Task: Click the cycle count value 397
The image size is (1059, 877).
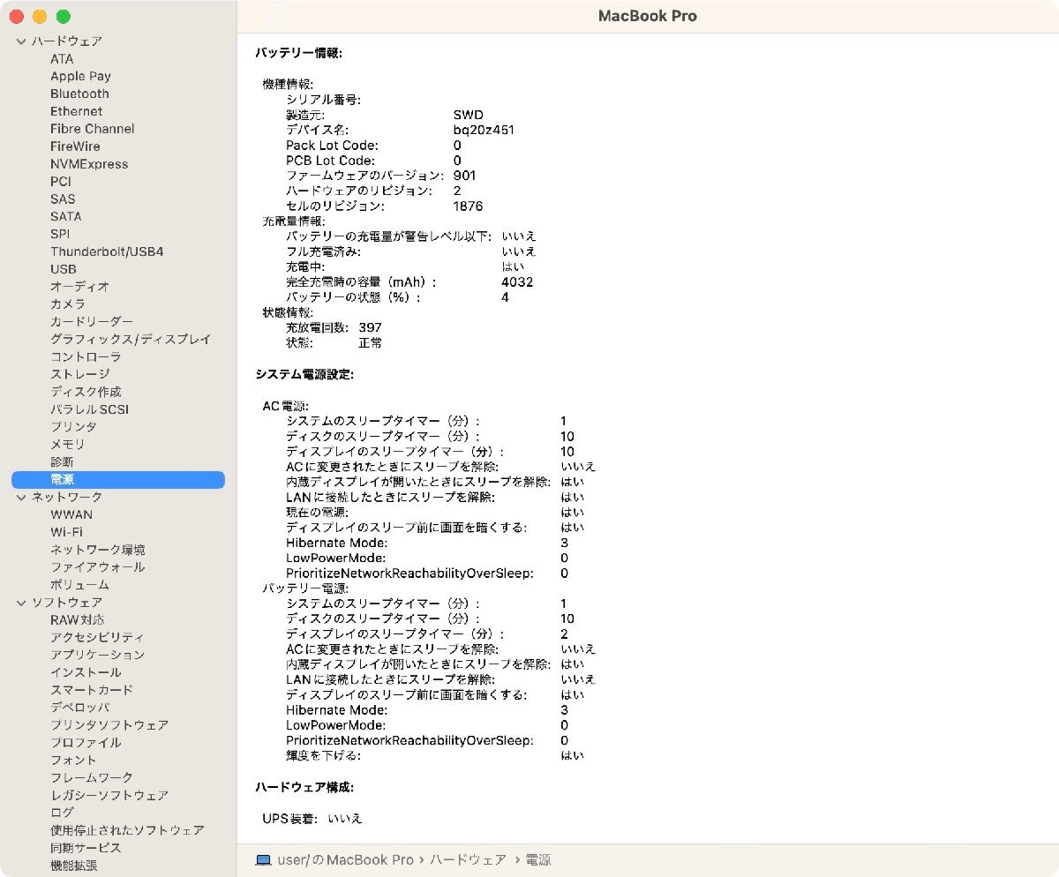Action: pyautogui.click(x=371, y=327)
